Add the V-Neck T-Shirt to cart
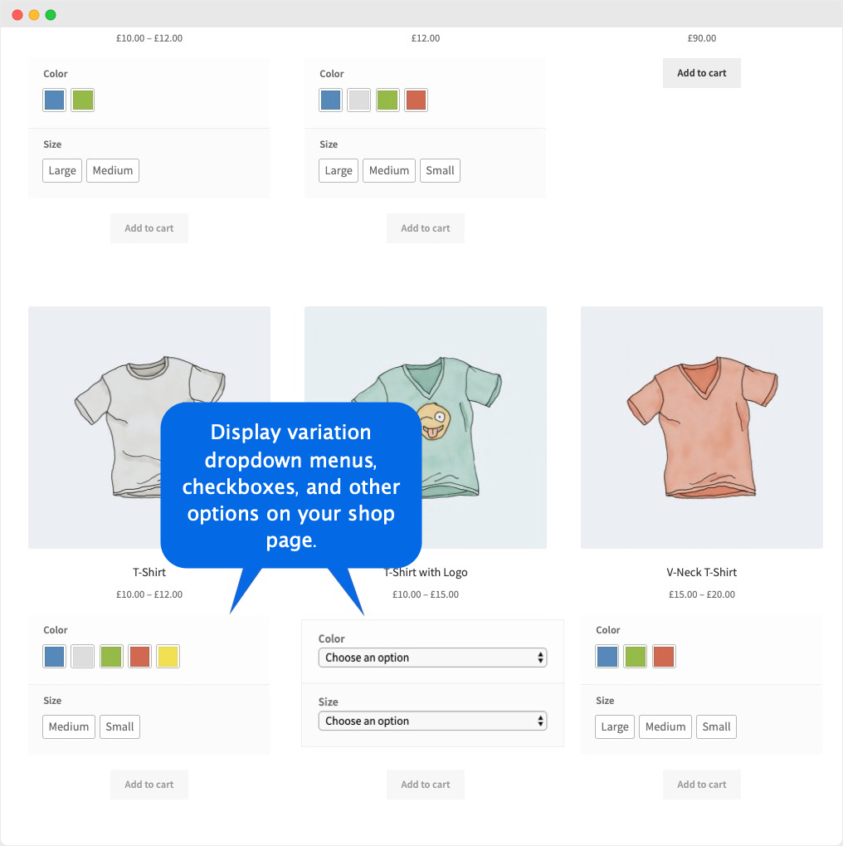The image size is (843, 846). pos(701,784)
